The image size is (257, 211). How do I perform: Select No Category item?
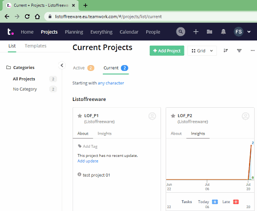pyautogui.click(x=25, y=89)
